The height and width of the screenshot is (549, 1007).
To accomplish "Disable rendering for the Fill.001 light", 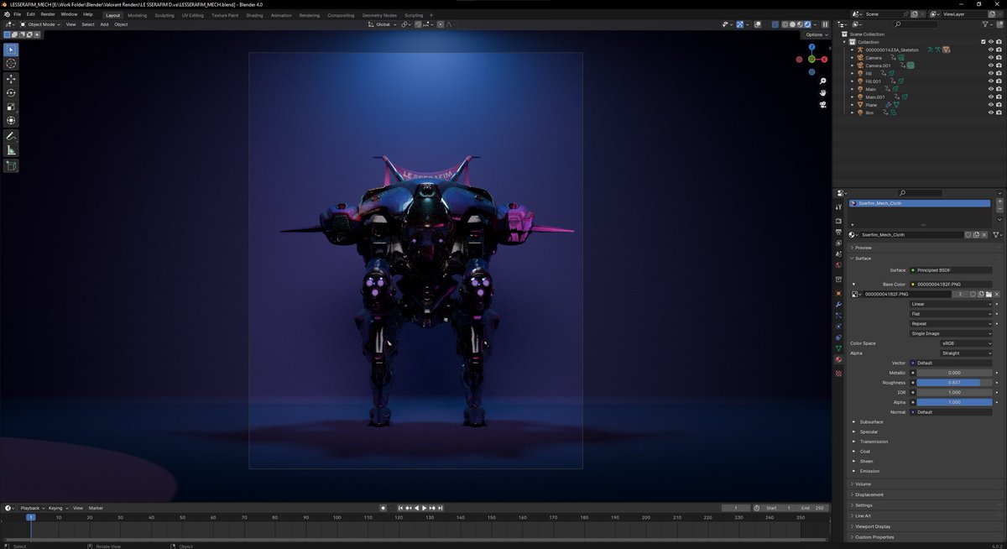I will click(999, 81).
